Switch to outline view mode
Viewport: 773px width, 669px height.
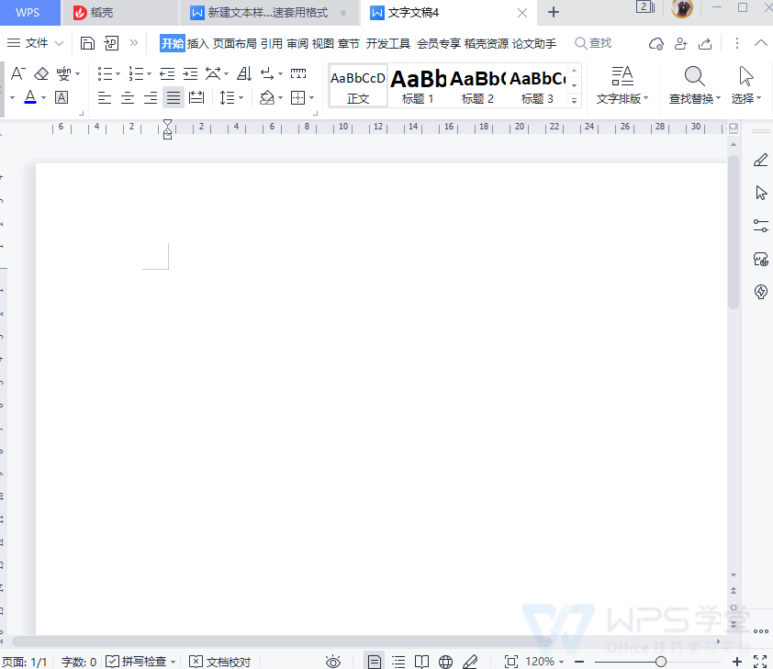(398, 662)
